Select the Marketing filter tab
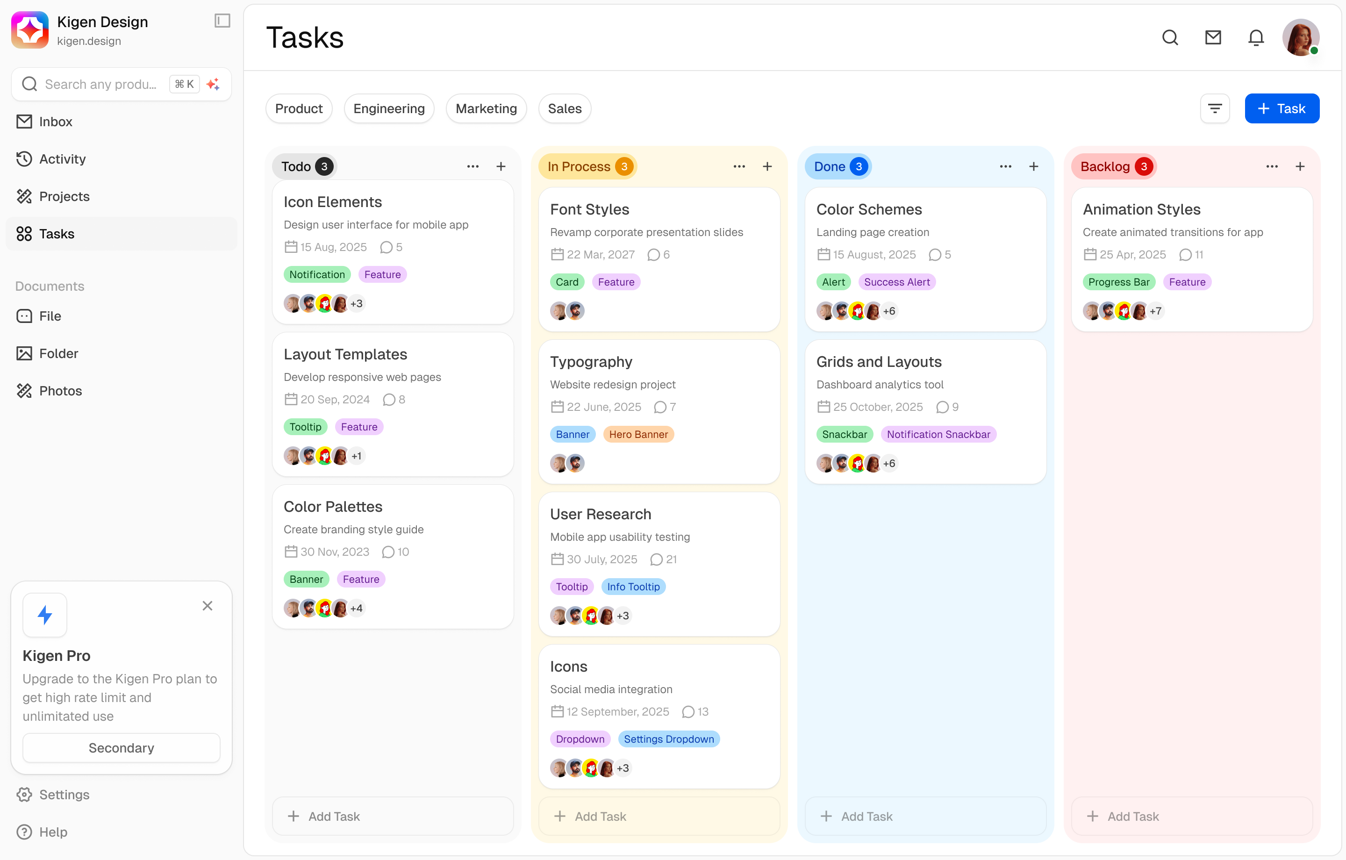1346x860 pixels. 486,108
